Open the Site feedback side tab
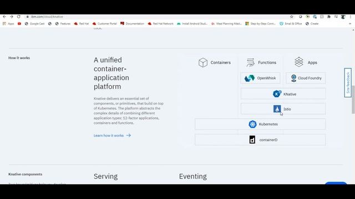The image size is (355, 199). coord(348,82)
